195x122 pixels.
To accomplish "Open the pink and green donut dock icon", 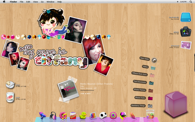I will 113,115.
